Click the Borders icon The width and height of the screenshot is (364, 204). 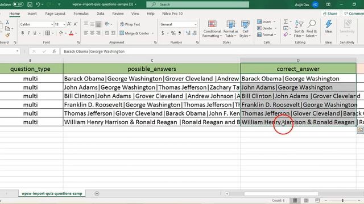(48, 33)
